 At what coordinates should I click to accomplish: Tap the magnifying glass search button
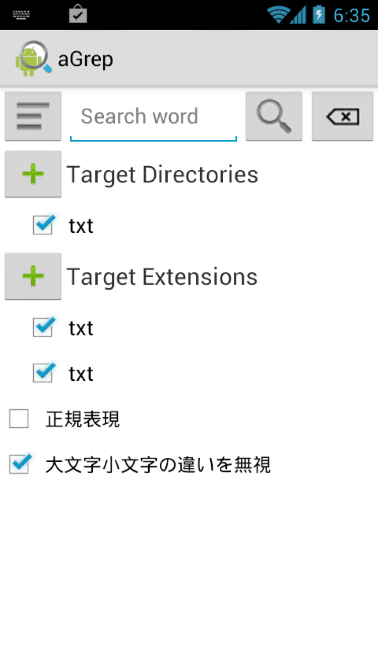pos(274,116)
